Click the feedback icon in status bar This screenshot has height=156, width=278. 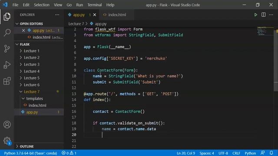pyautogui.click(x=263, y=153)
